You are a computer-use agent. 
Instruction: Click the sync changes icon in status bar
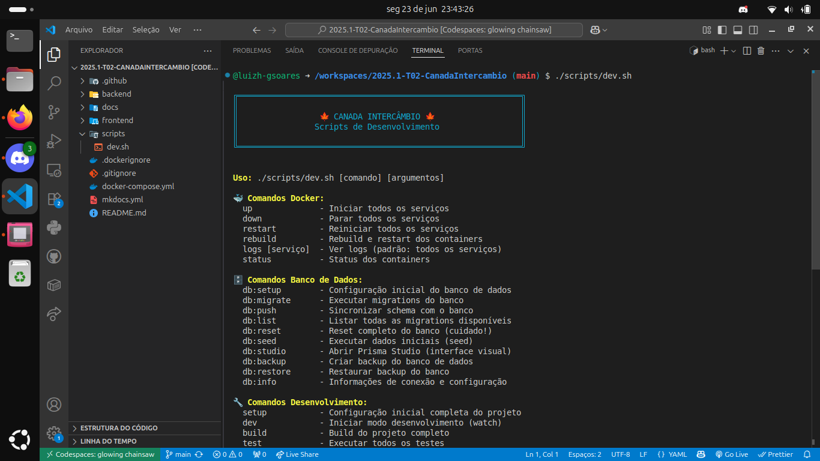tap(199, 454)
